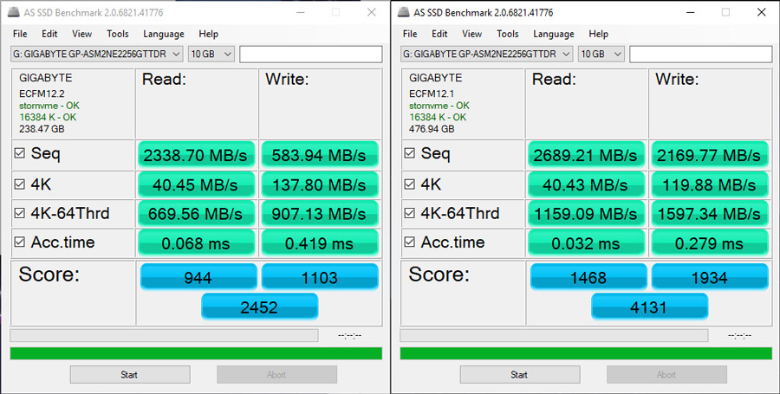Click 4K write result 137.80 MB/s
The width and height of the screenshot is (780, 394).
pos(319,184)
